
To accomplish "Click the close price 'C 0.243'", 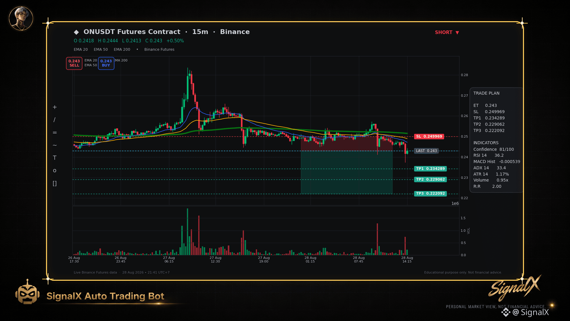I will (154, 41).
